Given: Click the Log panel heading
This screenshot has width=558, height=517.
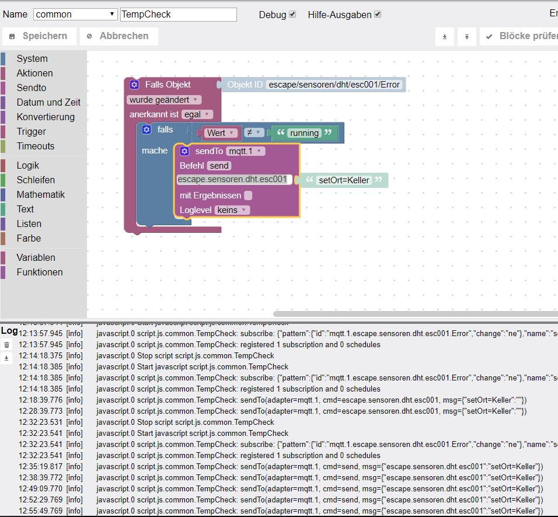Looking at the screenshot, I should click(x=9, y=330).
